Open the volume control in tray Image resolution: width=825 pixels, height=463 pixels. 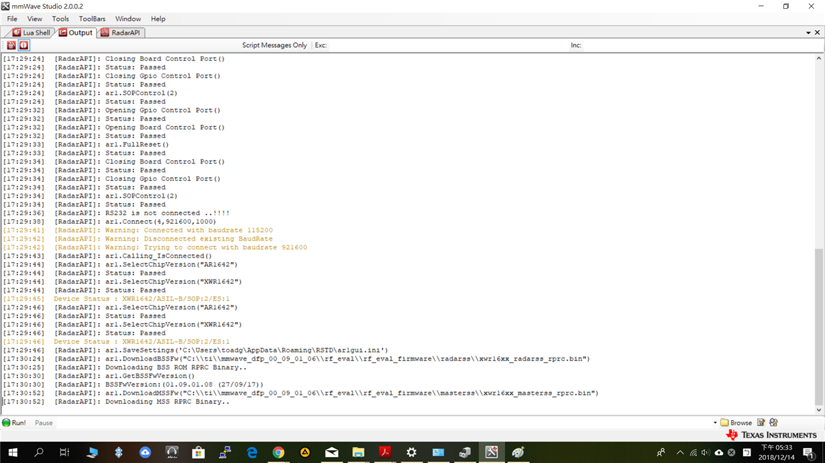[x=706, y=453]
